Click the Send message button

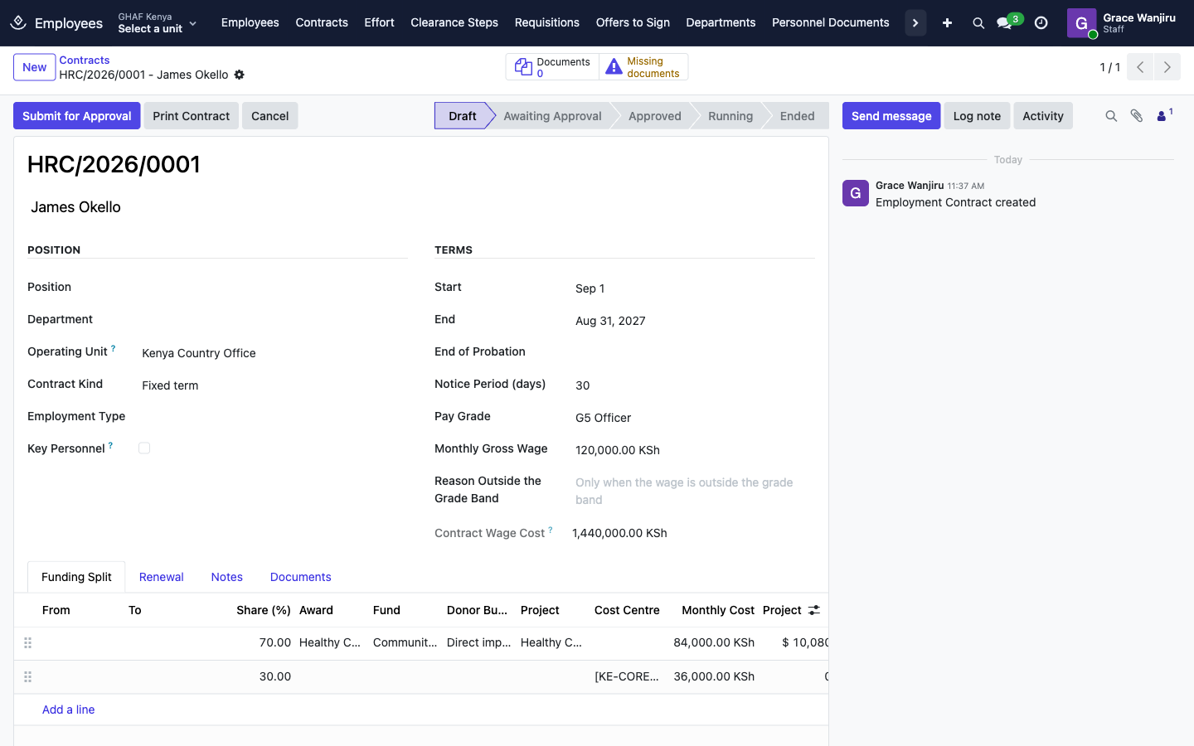891,116
